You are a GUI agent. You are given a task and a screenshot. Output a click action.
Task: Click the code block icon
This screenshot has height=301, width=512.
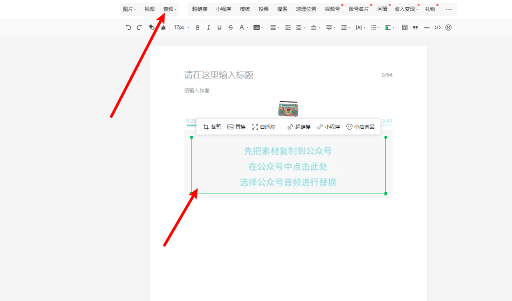point(438,27)
